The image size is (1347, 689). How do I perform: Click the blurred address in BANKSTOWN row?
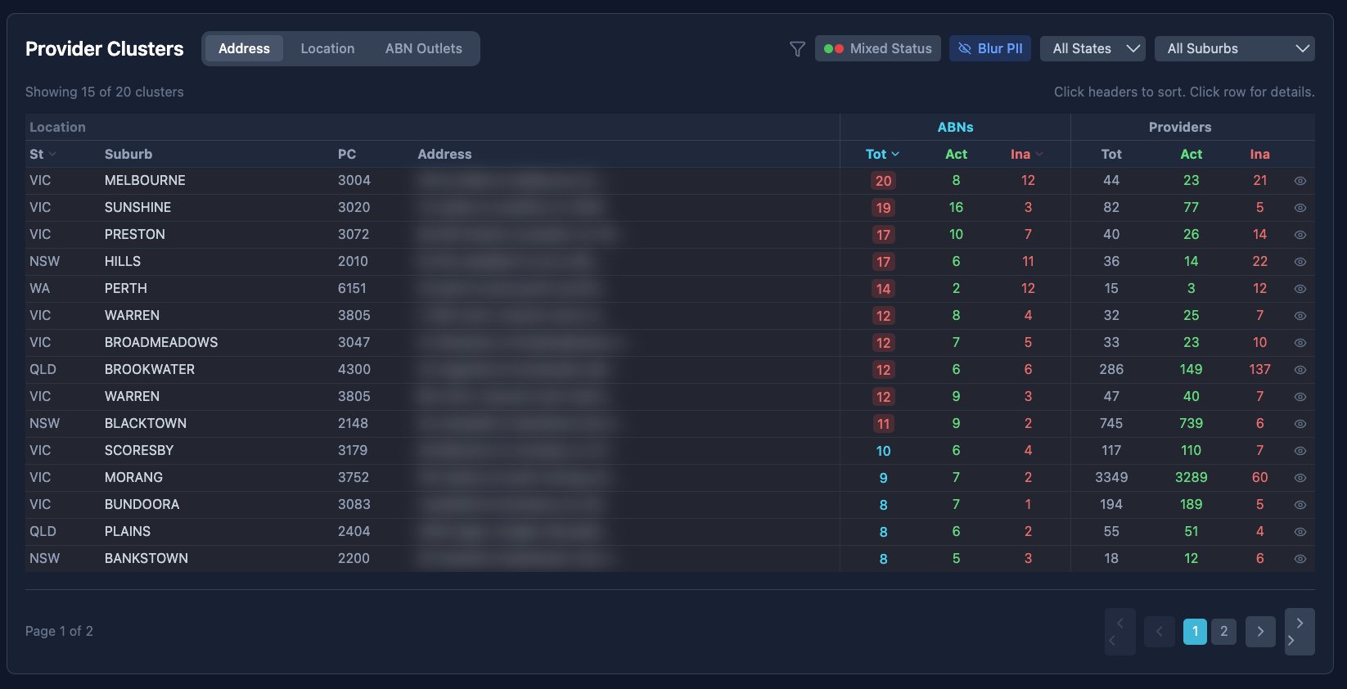pyautogui.click(x=515, y=558)
